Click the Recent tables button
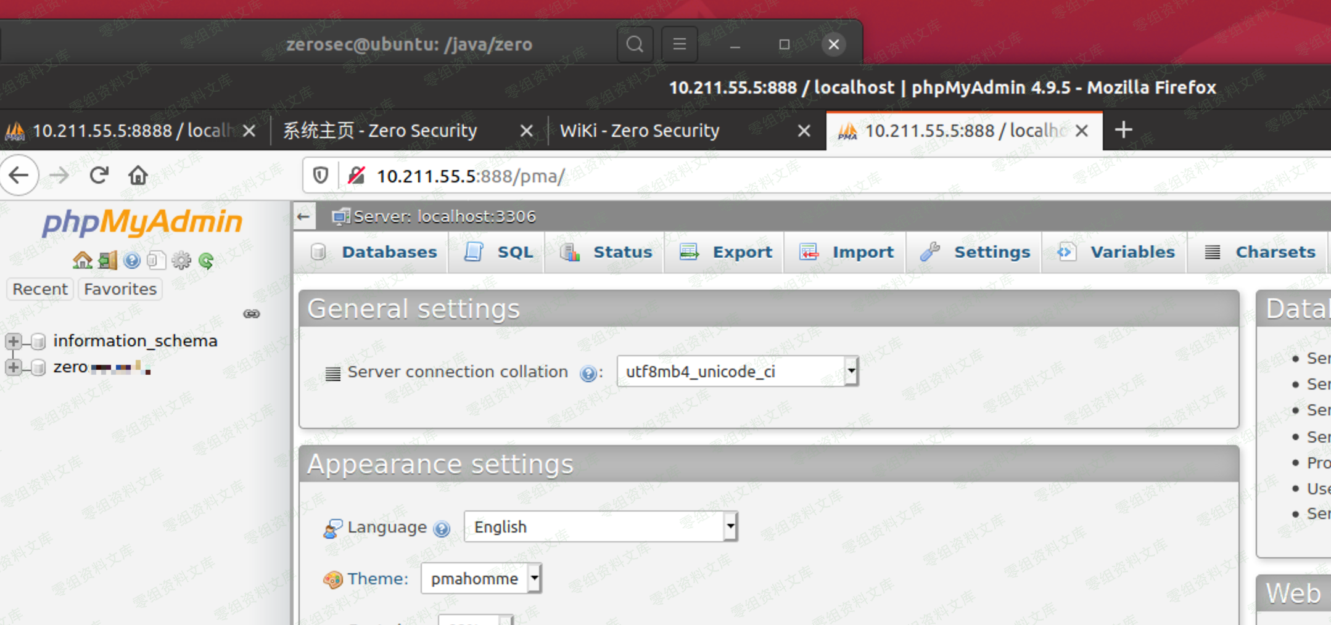The height and width of the screenshot is (625, 1331). coord(40,289)
